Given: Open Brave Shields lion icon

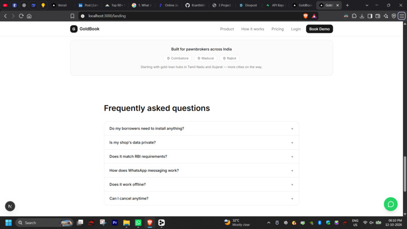Looking at the screenshot, I should pyautogui.click(x=306, y=16).
